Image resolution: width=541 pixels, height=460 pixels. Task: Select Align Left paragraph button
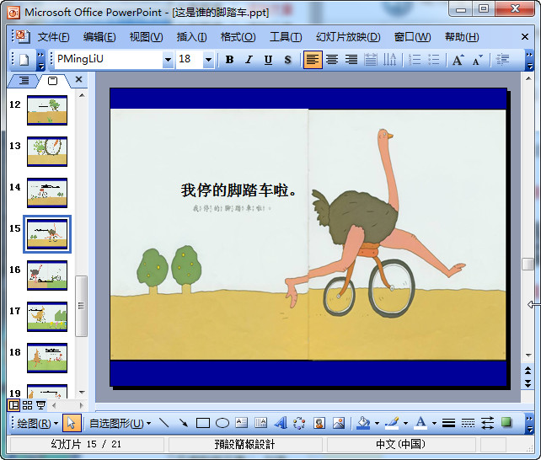coord(313,60)
